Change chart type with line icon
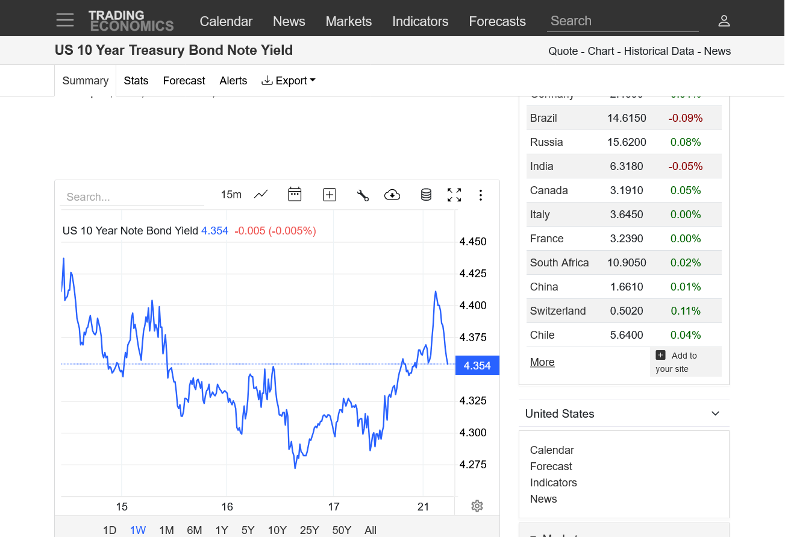The image size is (785, 537). coord(261,195)
